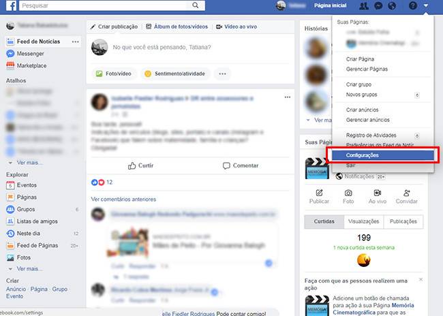
Task: Click Criar Página in dropdown menu
Action: coord(360,59)
